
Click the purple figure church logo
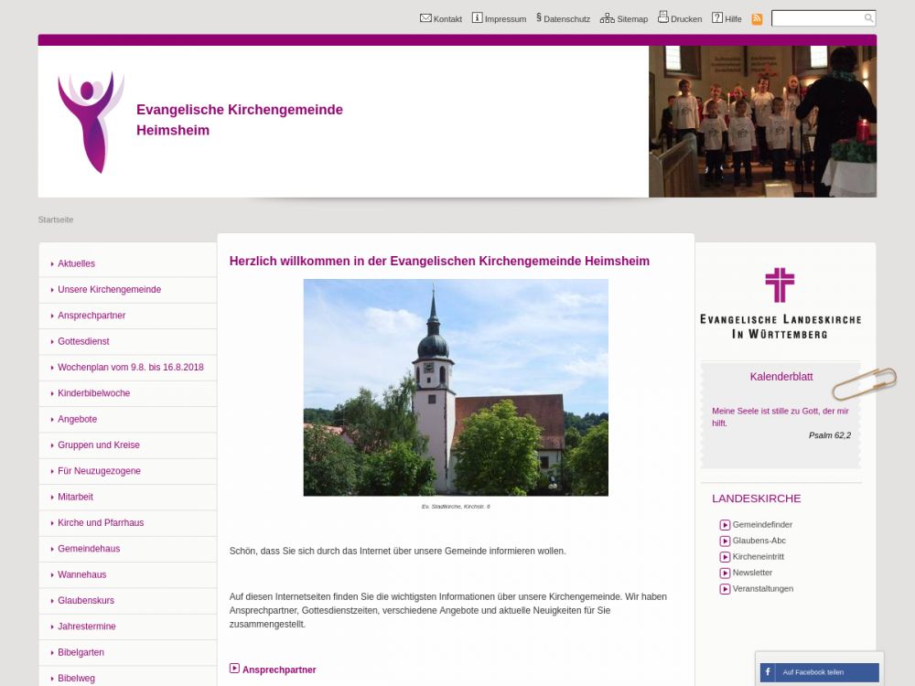[90, 122]
